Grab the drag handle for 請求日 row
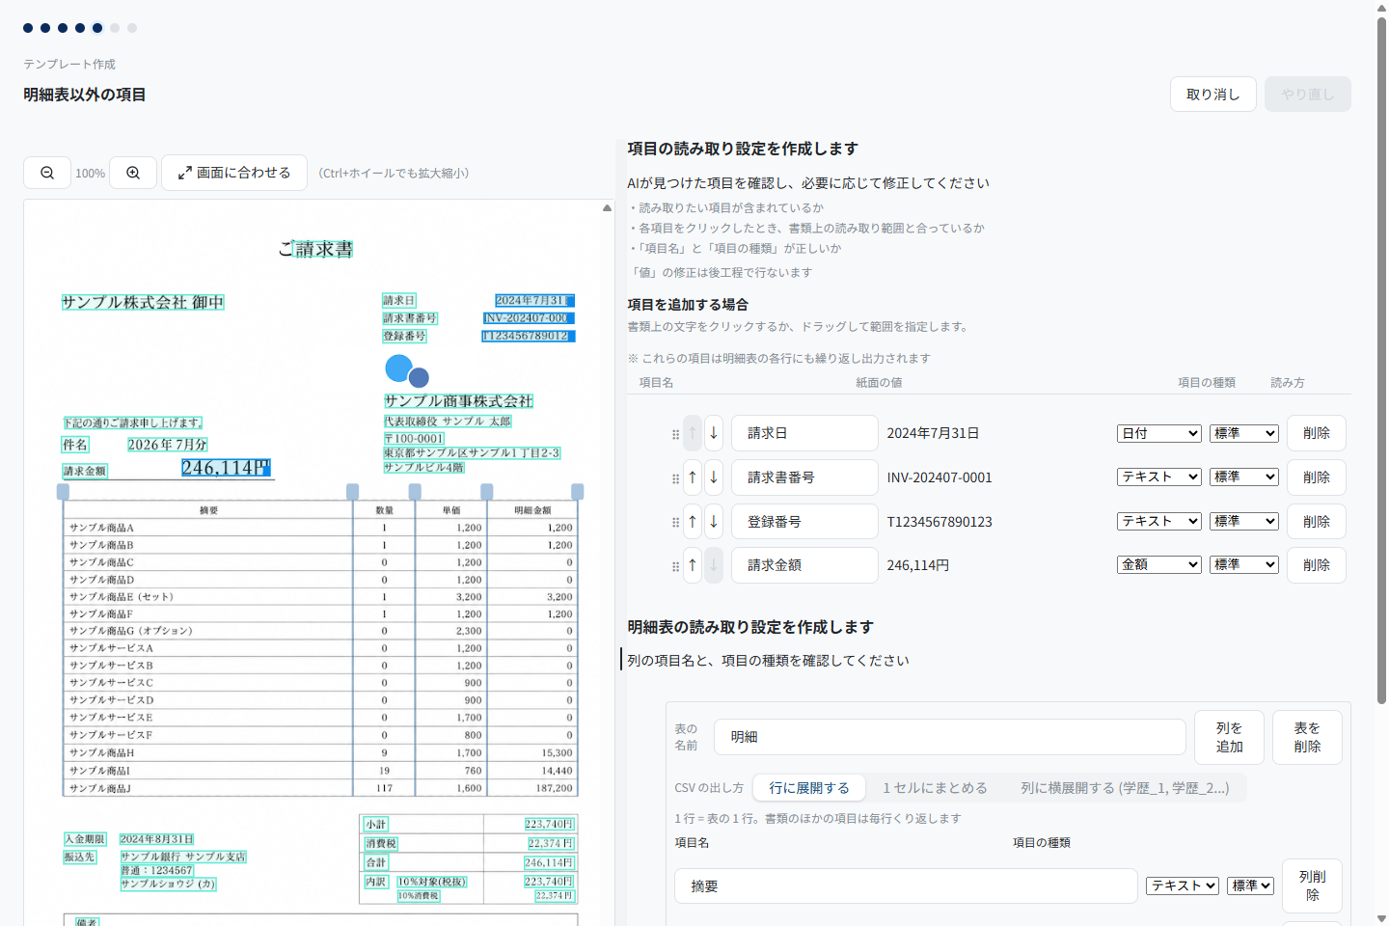 (x=675, y=434)
